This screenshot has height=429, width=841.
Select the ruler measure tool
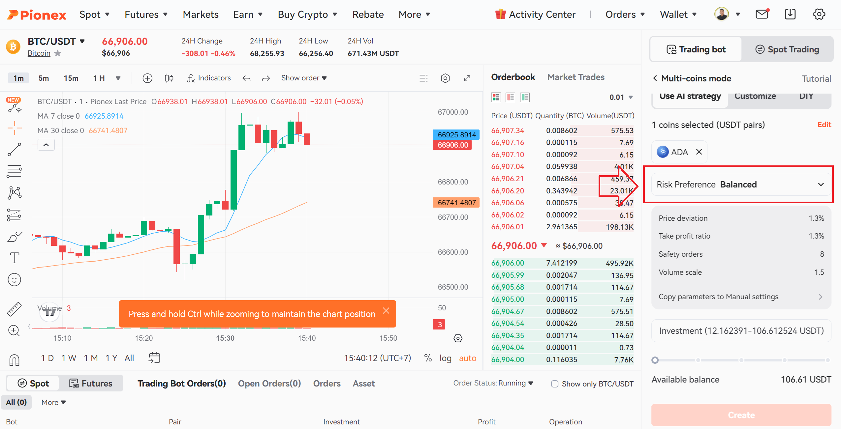pyautogui.click(x=15, y=309)
